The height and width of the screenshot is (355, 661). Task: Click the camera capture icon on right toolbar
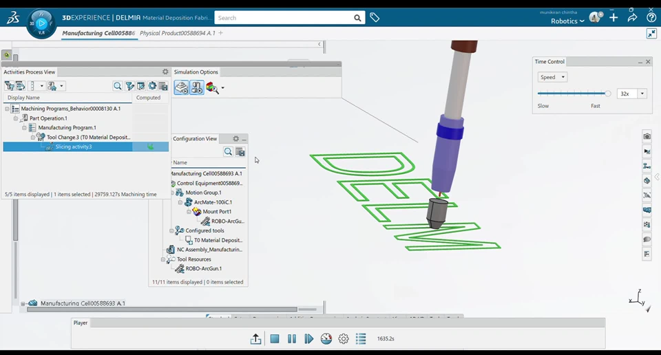point(647,136)
